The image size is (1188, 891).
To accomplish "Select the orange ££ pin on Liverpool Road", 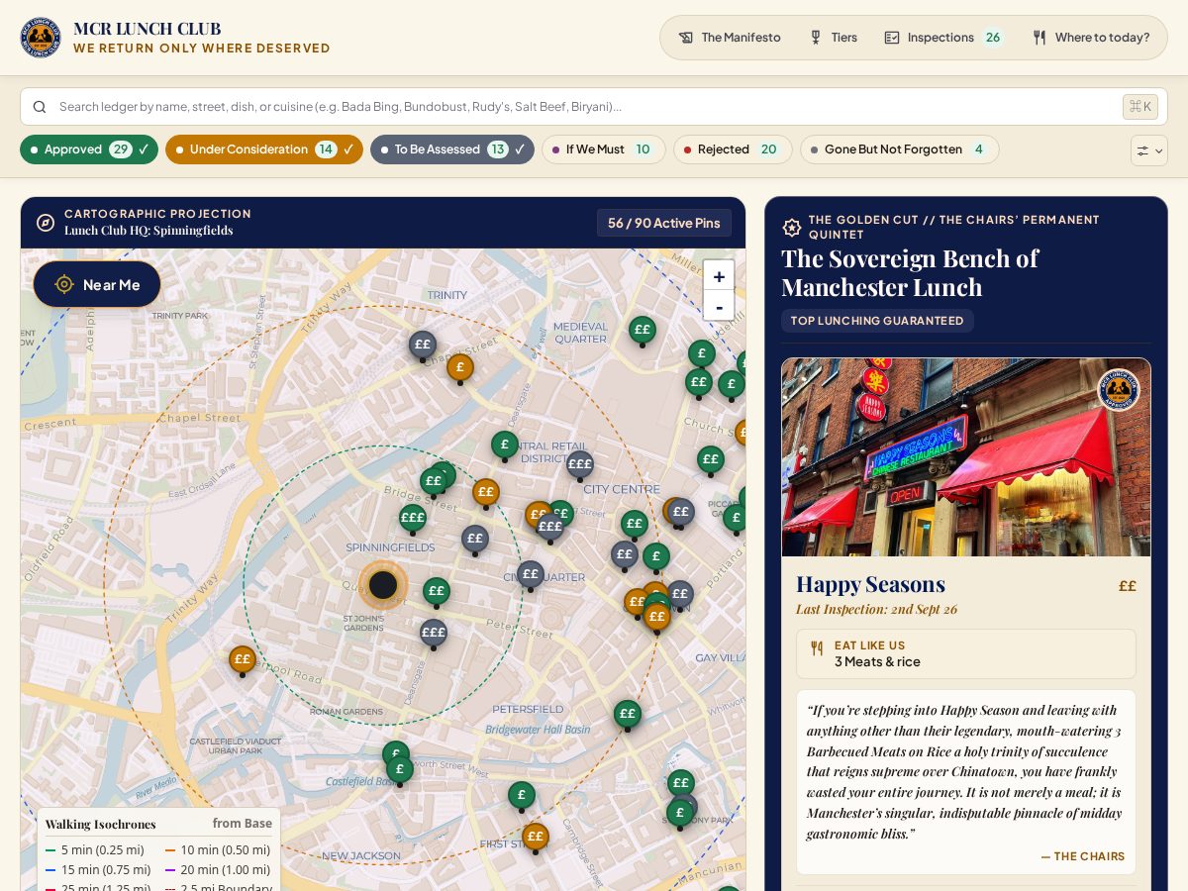I will tap(243, 660).
